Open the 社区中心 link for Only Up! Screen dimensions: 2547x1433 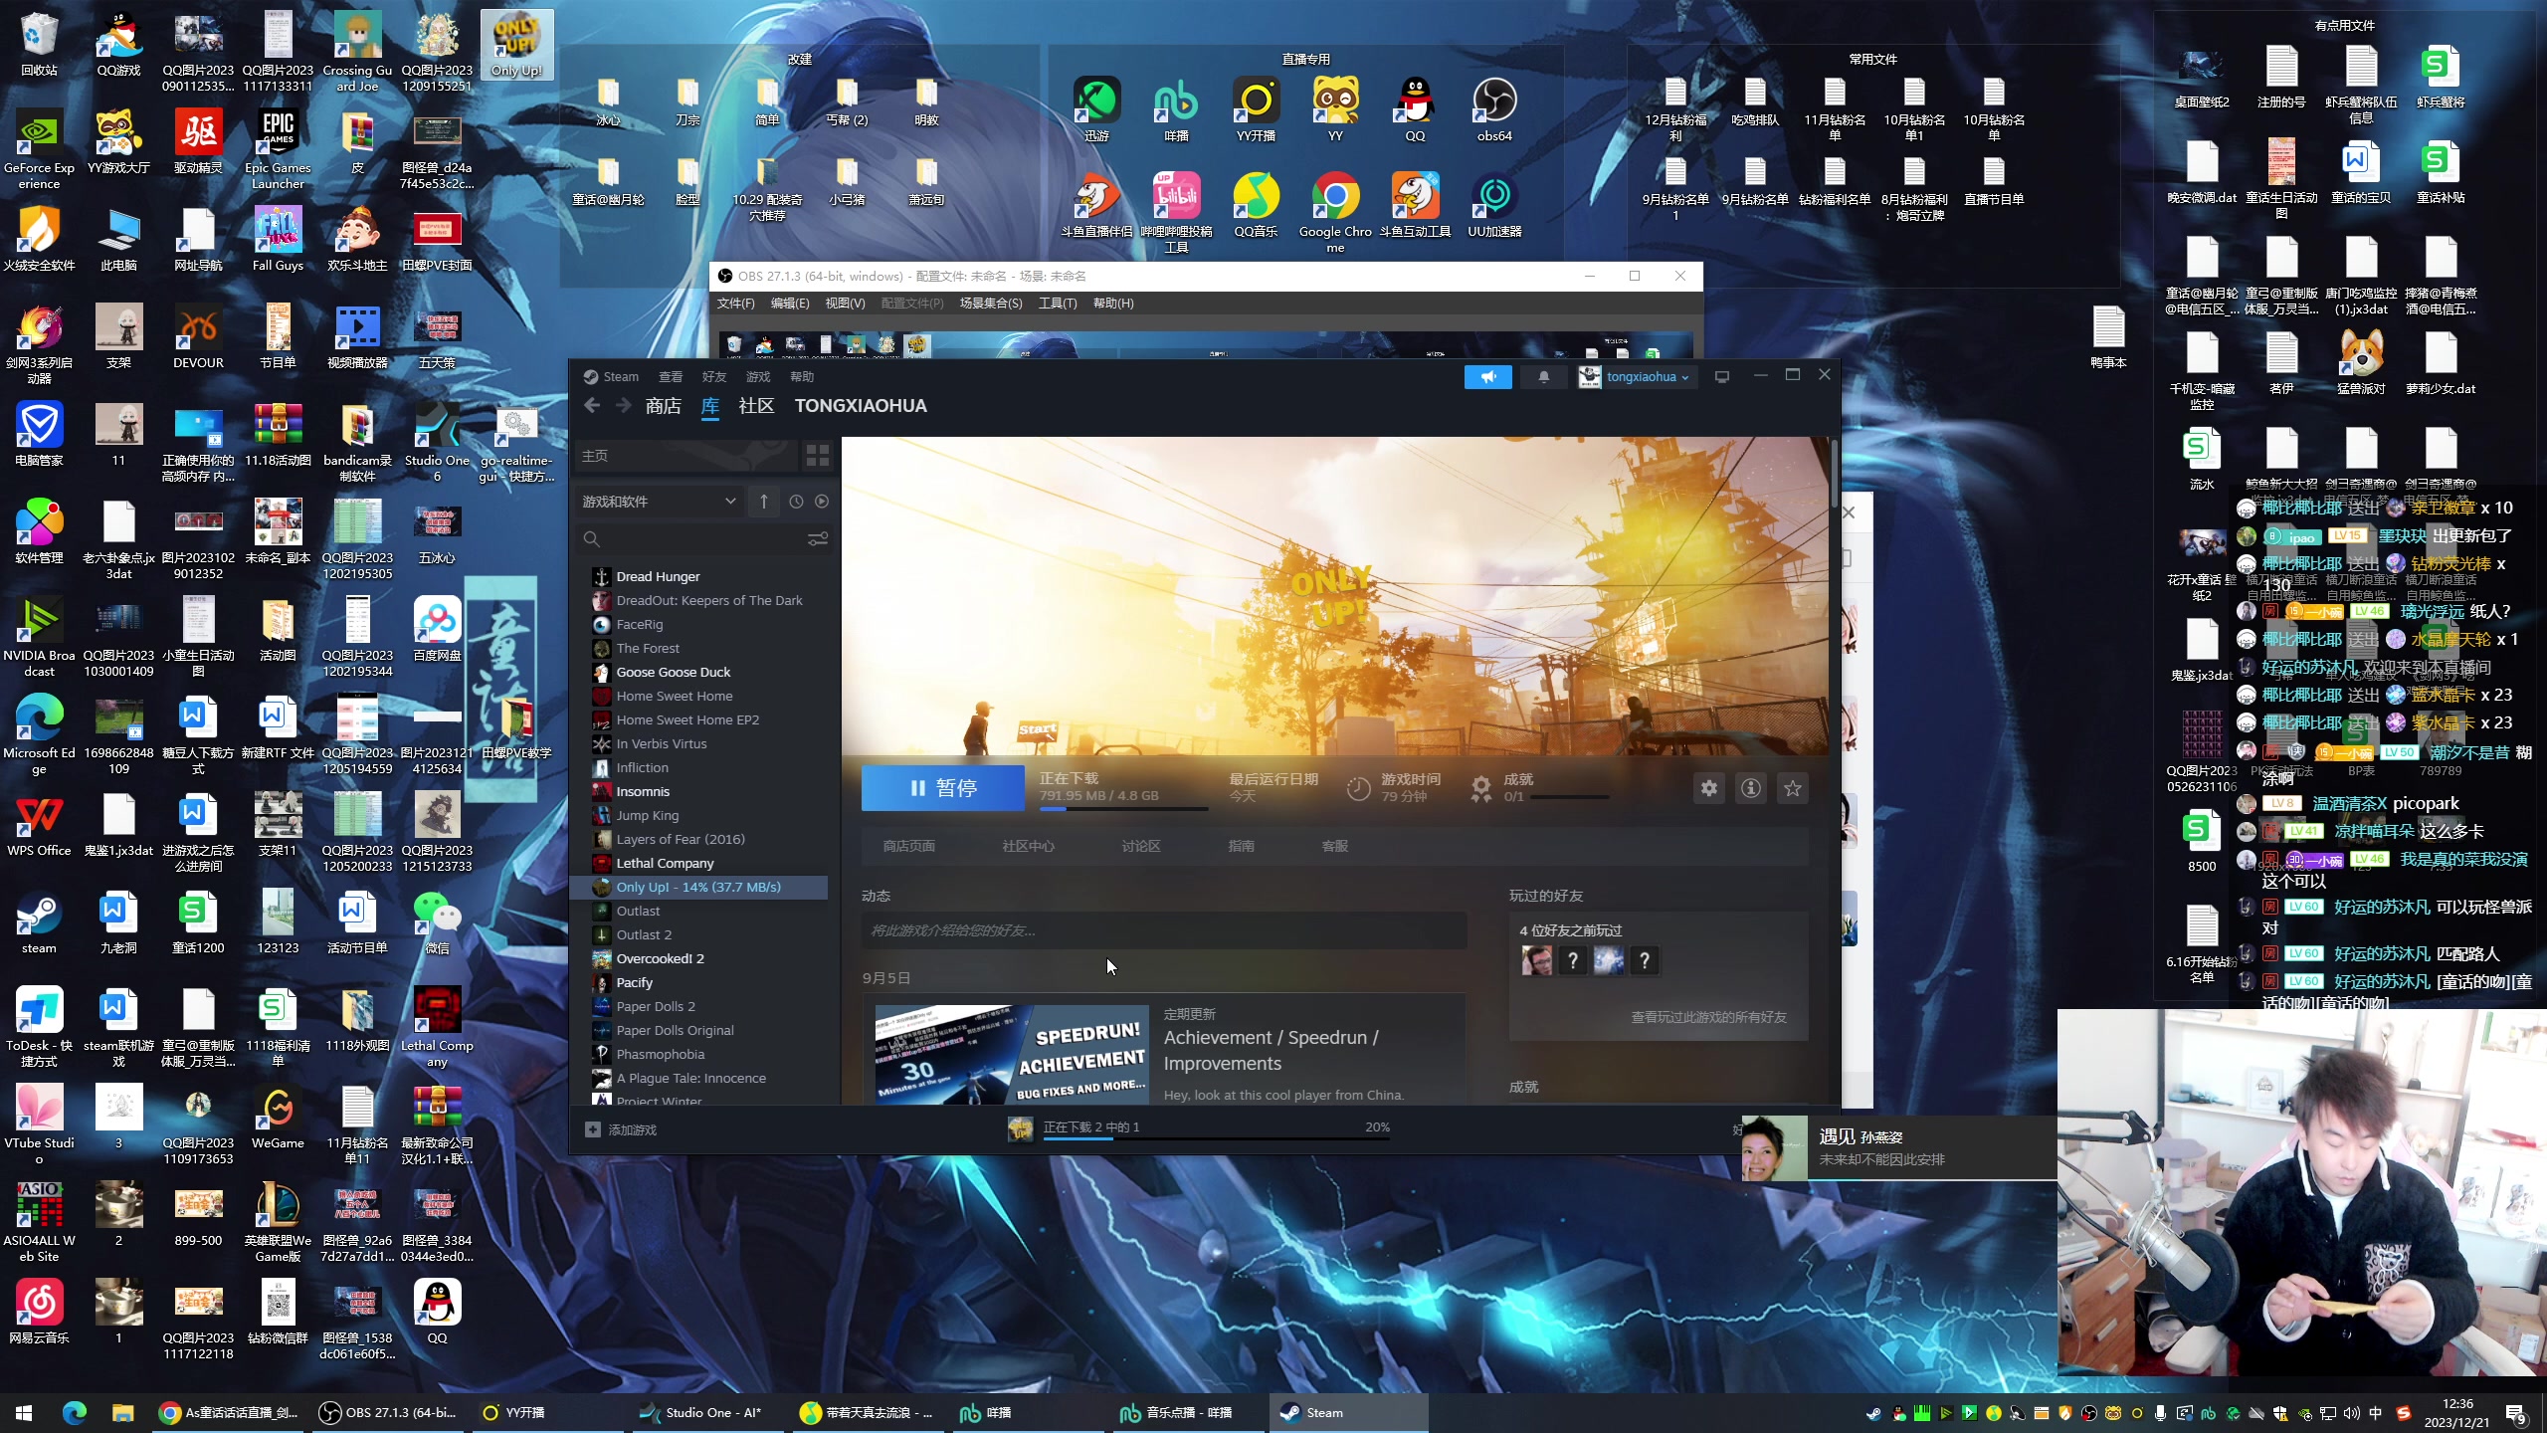[1028, 846]
